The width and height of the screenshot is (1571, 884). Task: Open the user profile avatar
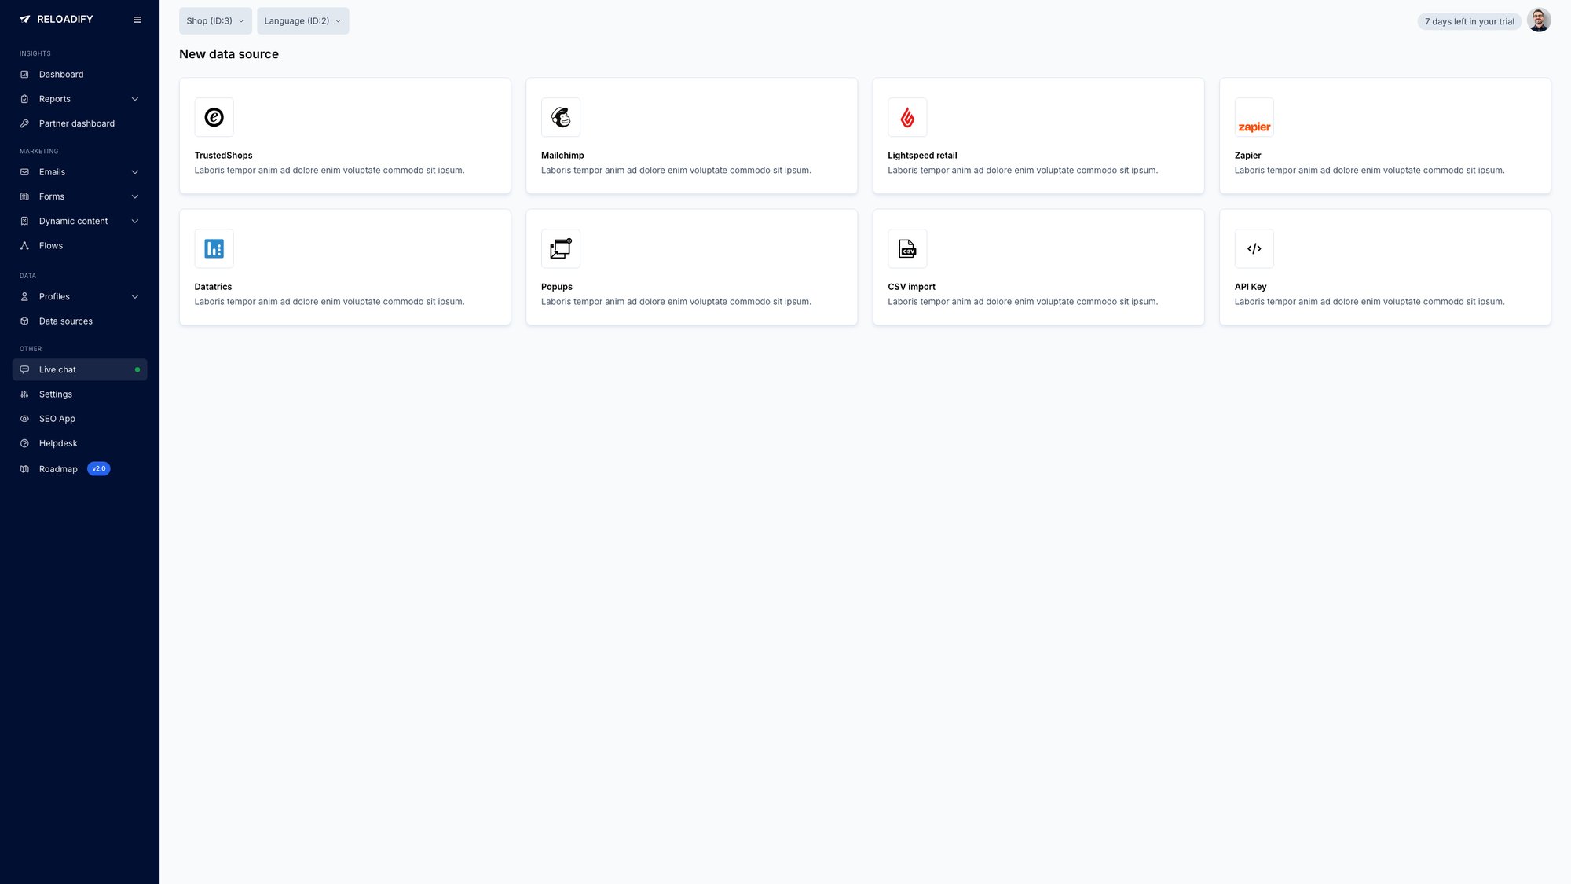tap(1539, 20)
